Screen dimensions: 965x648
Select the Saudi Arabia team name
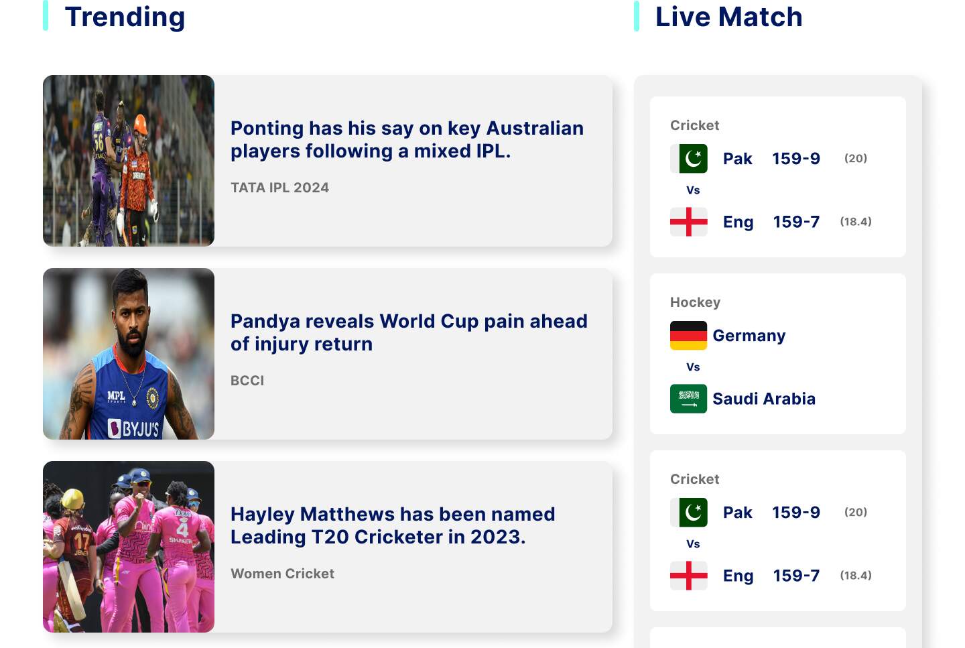coord(764,399)
